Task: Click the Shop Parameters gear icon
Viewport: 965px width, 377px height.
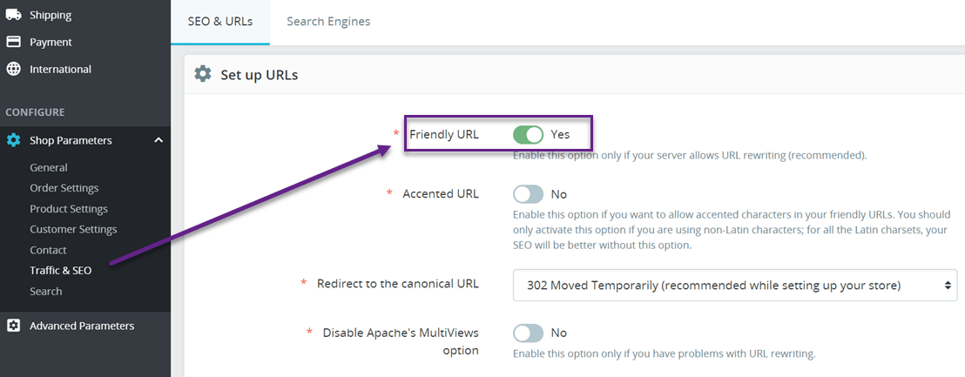Action: click(x=13, y=140)
